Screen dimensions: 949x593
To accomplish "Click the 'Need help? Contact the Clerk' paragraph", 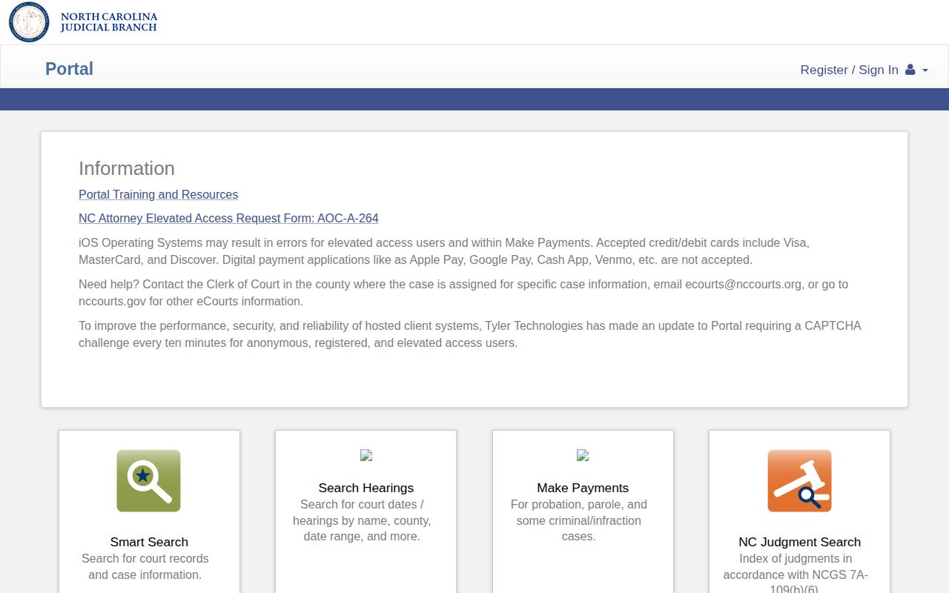I will coord(463,293).
